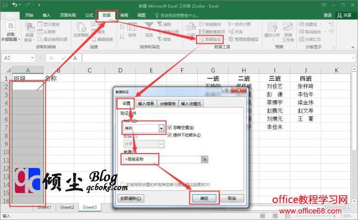Select the Sheet2 worksheet tab

(x=67, y=207)
